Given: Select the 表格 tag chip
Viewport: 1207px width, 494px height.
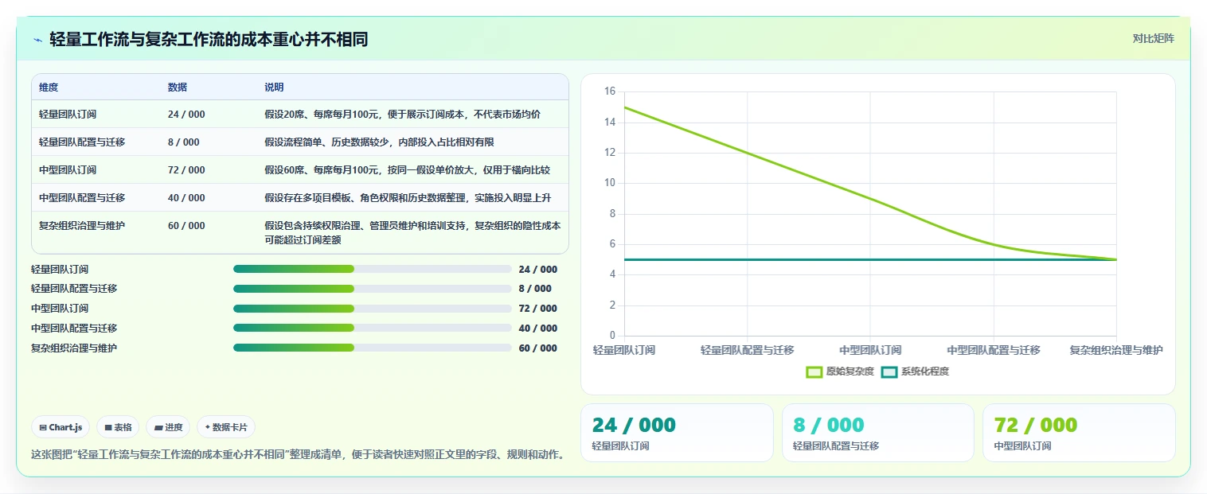Looking at the screenshot, I should [x=118, y=427].
